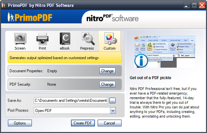
Task: Click the Nitro PDF Professional promo paragraph
Action: click(165, 102)
